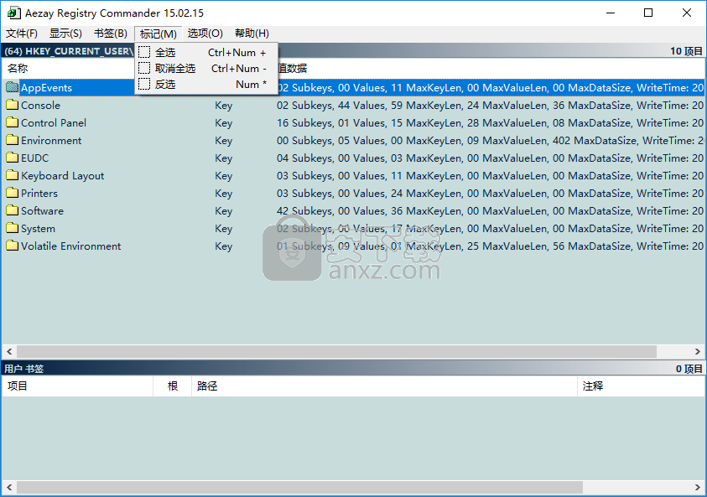The width and height of the screenshot is (707, 497).
Task: Open the 选项(O) menu
Action: [205, 34]
